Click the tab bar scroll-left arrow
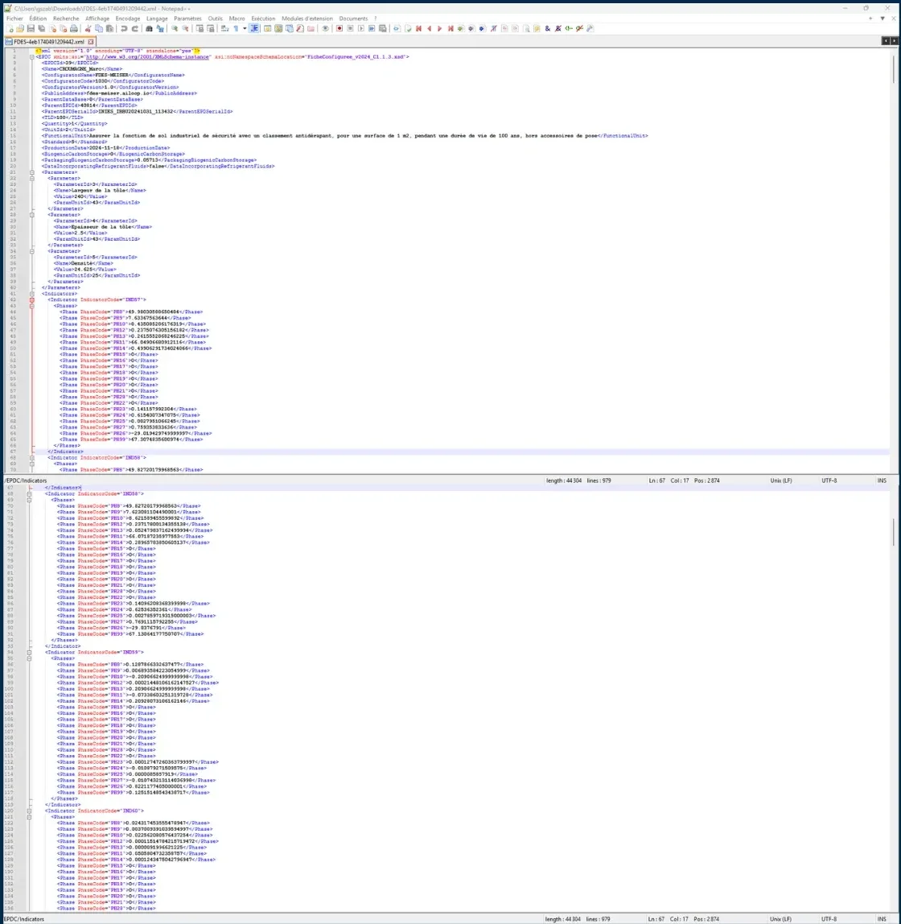Image resolution: width=901 pixels, height=924 pixels. coord(885,41)
